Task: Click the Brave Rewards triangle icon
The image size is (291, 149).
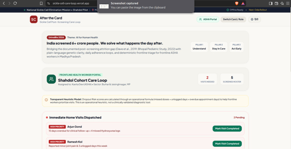Action: coord(243,3)
